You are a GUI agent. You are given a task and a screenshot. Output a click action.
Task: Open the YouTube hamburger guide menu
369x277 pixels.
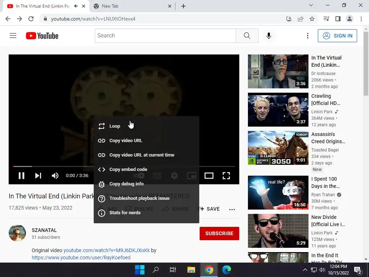click(13, 36)
